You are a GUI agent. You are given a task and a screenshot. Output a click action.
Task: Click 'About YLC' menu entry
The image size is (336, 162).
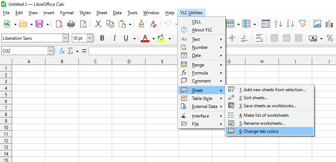202,30
